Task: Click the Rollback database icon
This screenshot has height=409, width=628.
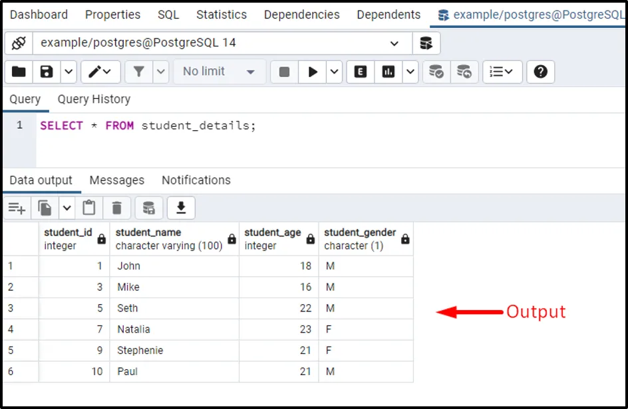Action: tap(464, 72)
